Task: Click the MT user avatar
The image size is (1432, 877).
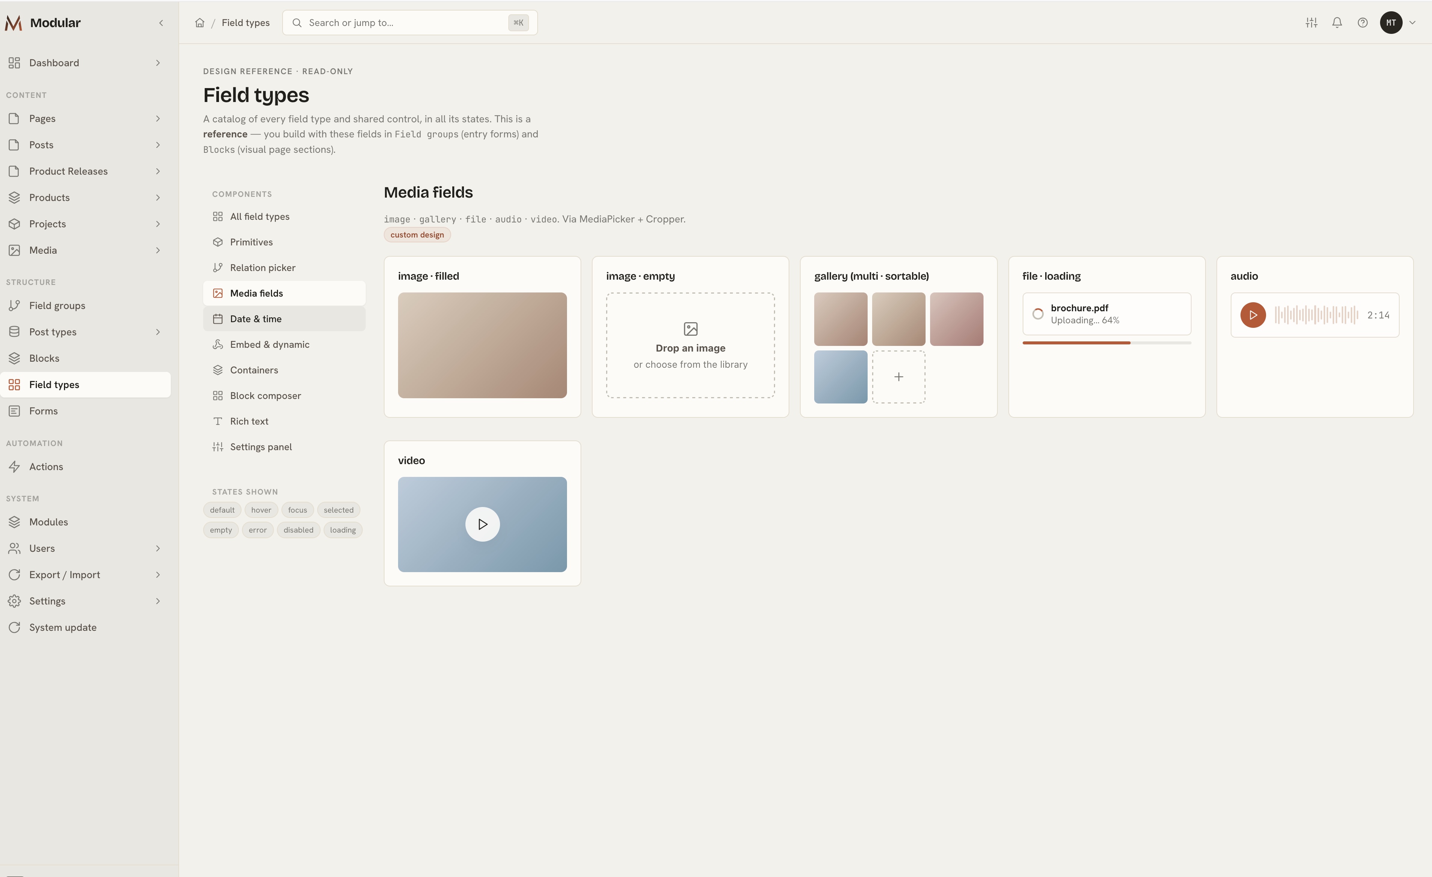Action: coord(1391,23)
